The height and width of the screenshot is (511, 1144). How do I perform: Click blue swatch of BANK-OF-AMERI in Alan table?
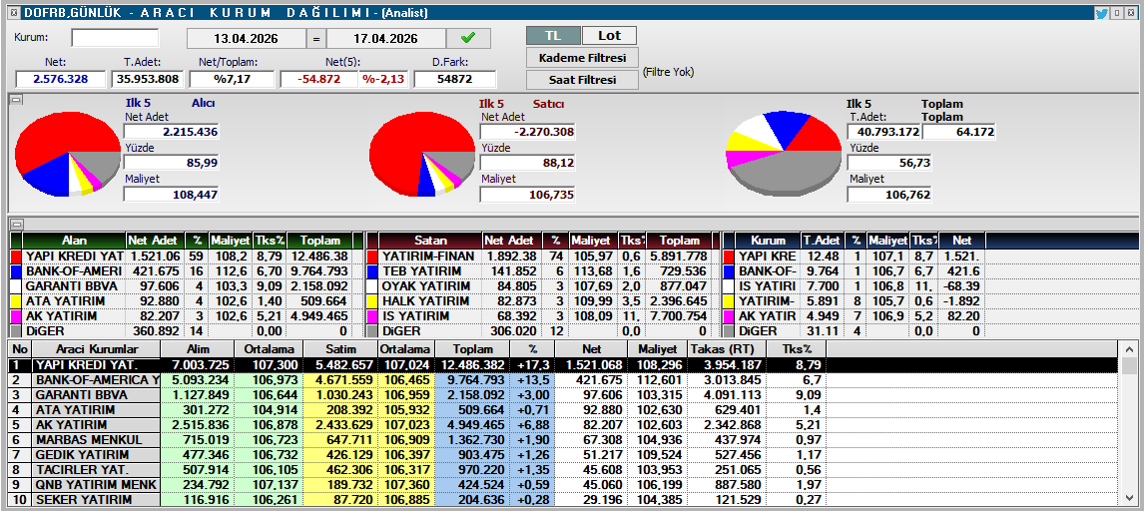(x=16, y=271)
